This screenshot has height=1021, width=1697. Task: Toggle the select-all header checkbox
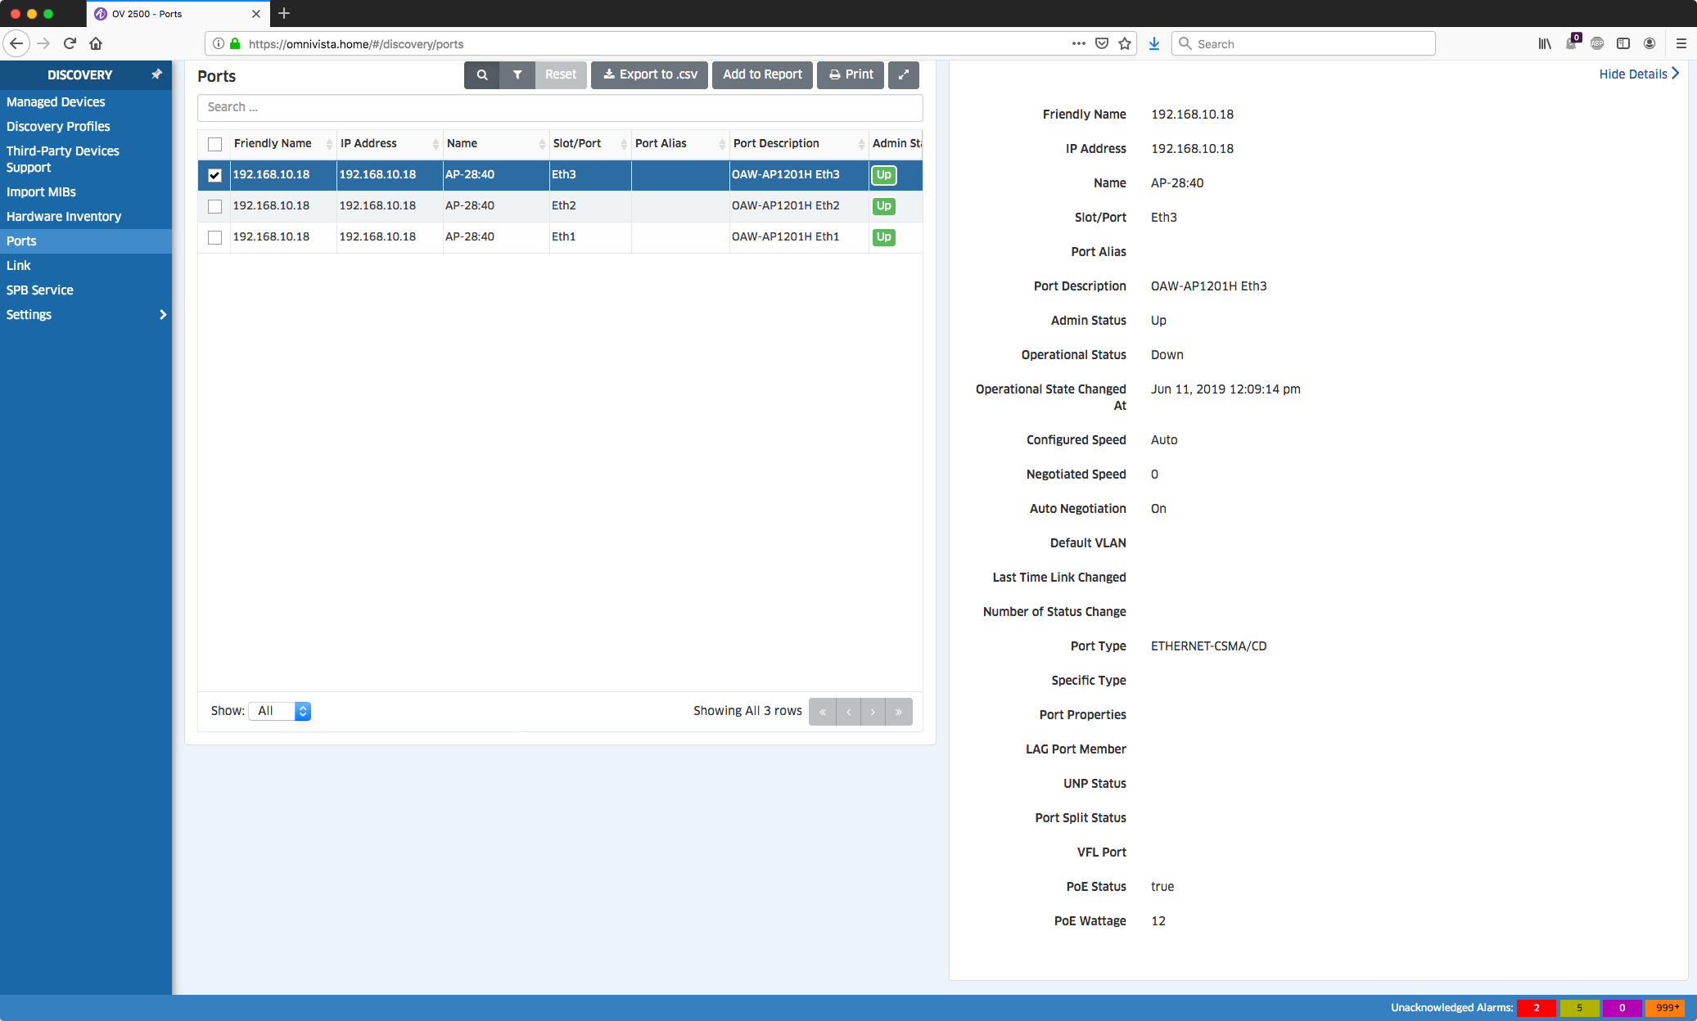pos(214,144)
